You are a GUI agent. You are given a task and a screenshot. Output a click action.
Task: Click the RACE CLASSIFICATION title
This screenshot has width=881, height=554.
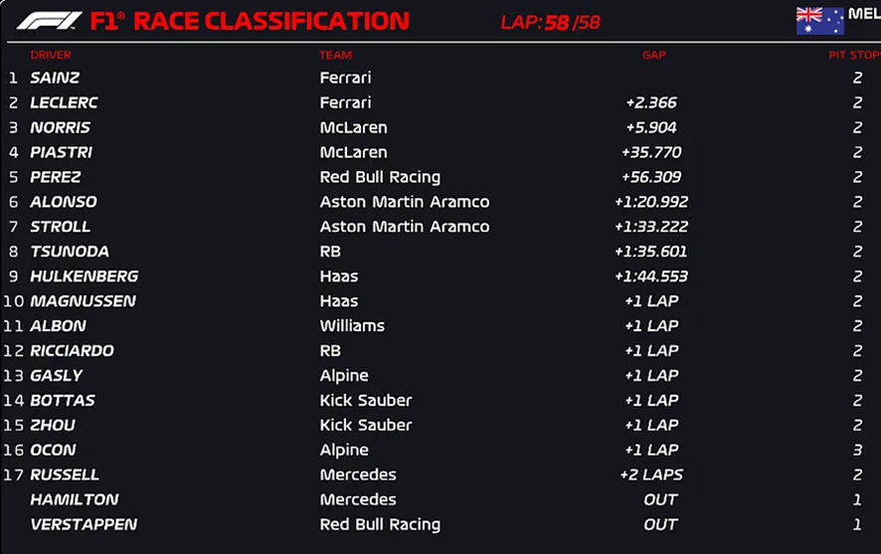[x=271, y=21]
